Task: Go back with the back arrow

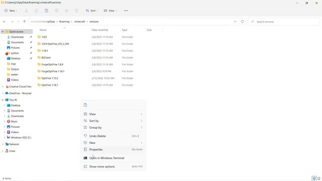Action: click(5, 22)
